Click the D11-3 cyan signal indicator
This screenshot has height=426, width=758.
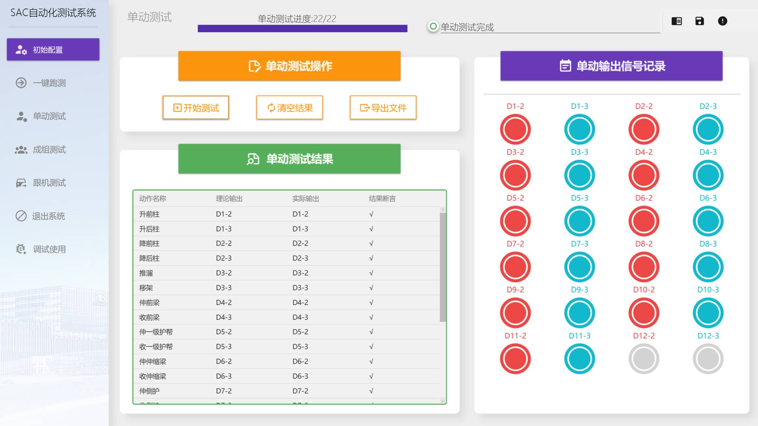click(x=579, y=359)
